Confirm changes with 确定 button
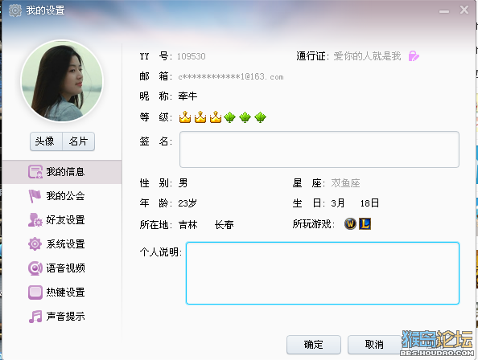The height and width of the screenshot is (360, 478). [314, 345]
